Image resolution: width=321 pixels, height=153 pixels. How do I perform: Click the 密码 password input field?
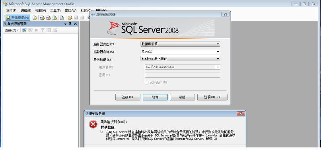coord(183,75)
